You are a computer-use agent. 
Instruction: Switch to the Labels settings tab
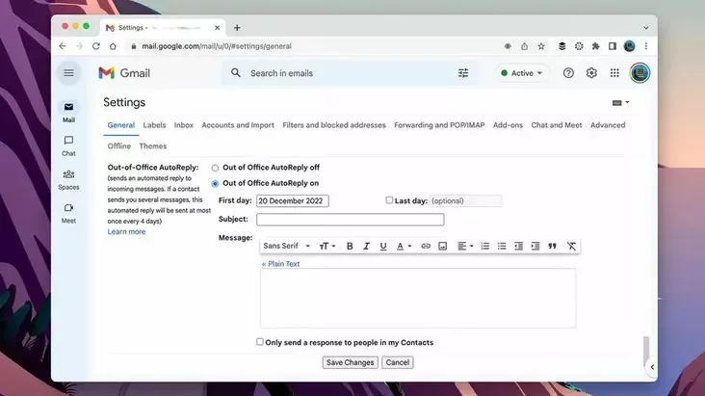(x=154, y=125)
